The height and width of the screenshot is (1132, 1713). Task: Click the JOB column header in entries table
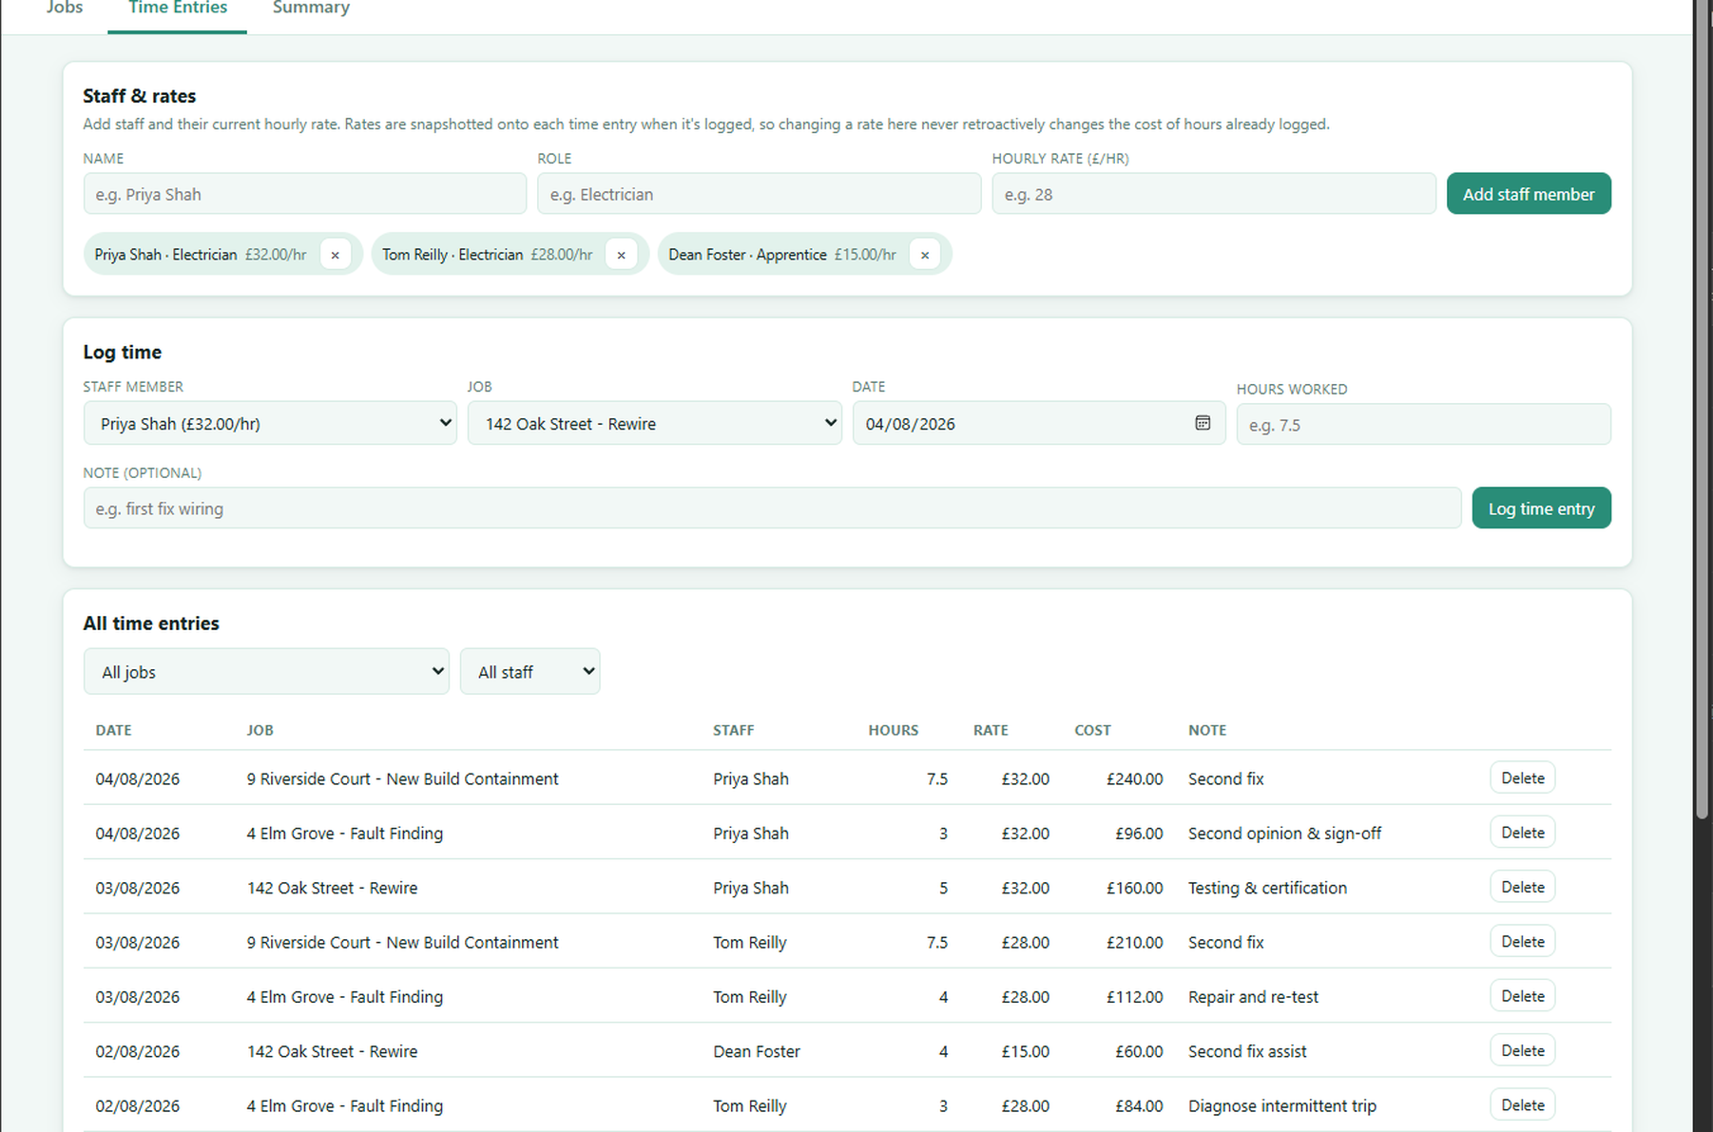pyautogui.click(x=260, y=730)
